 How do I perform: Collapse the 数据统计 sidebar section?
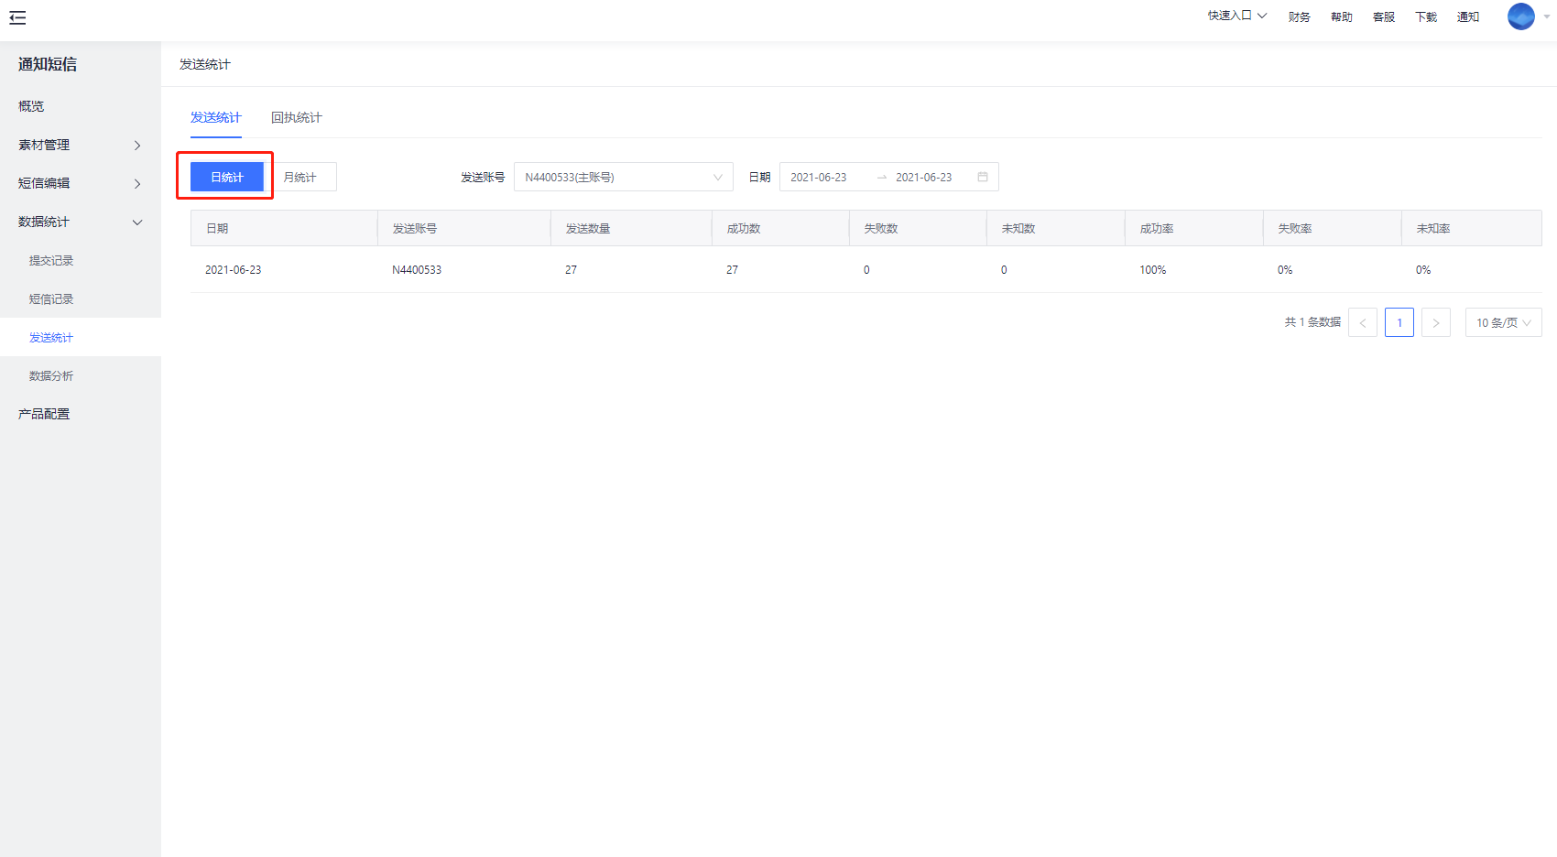point(80,222)
